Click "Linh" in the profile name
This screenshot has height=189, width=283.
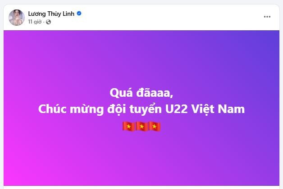click(x=68, y=14)
